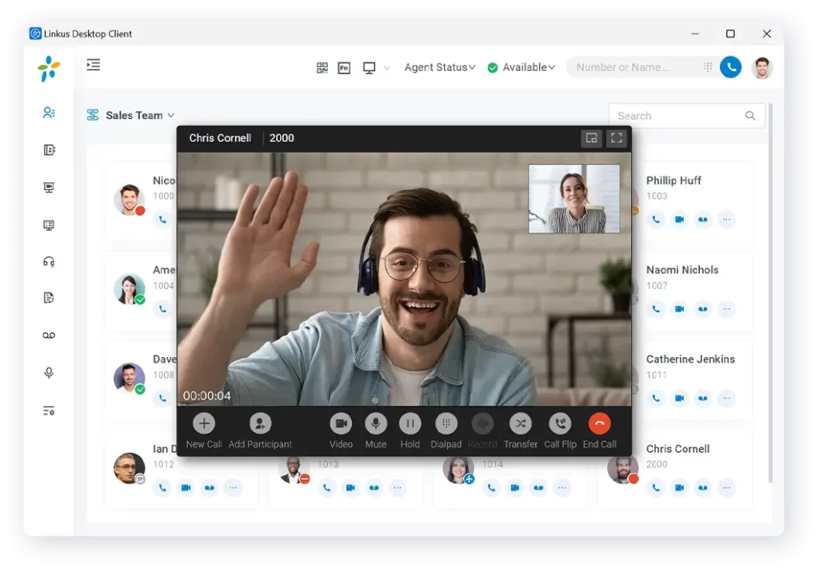Scan the QR code icon in top bar
Screen dimensions: 819x571
pyautogui.click(x=322, y=68)
